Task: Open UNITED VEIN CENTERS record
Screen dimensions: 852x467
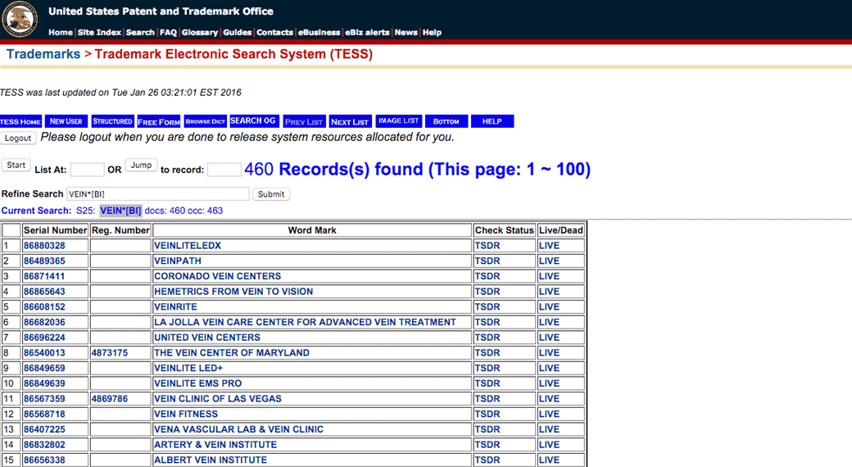Action: coord(207,337)
